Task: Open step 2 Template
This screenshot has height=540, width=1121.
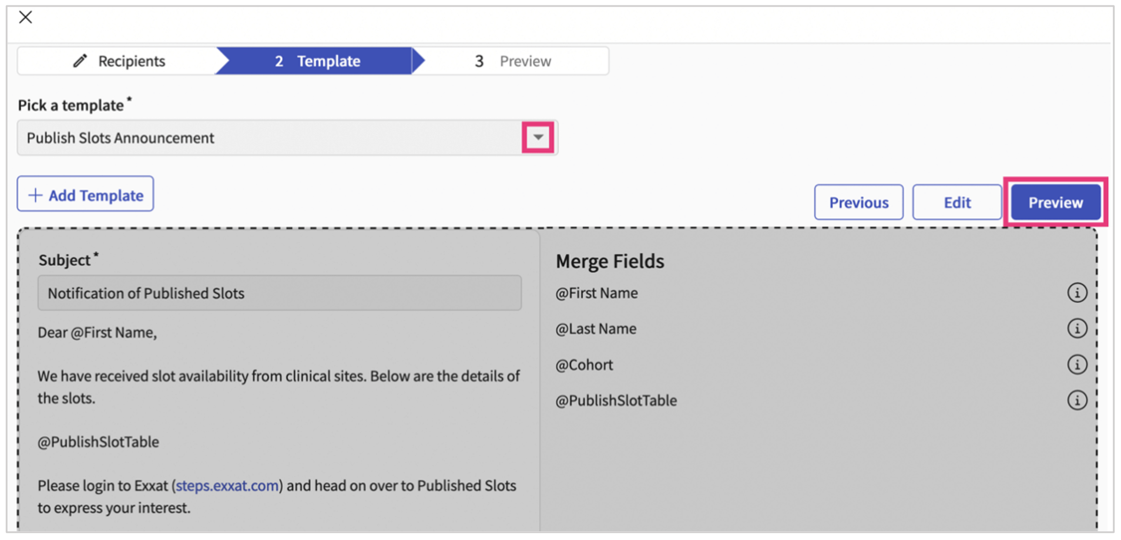Action: (x=317, y=60)
